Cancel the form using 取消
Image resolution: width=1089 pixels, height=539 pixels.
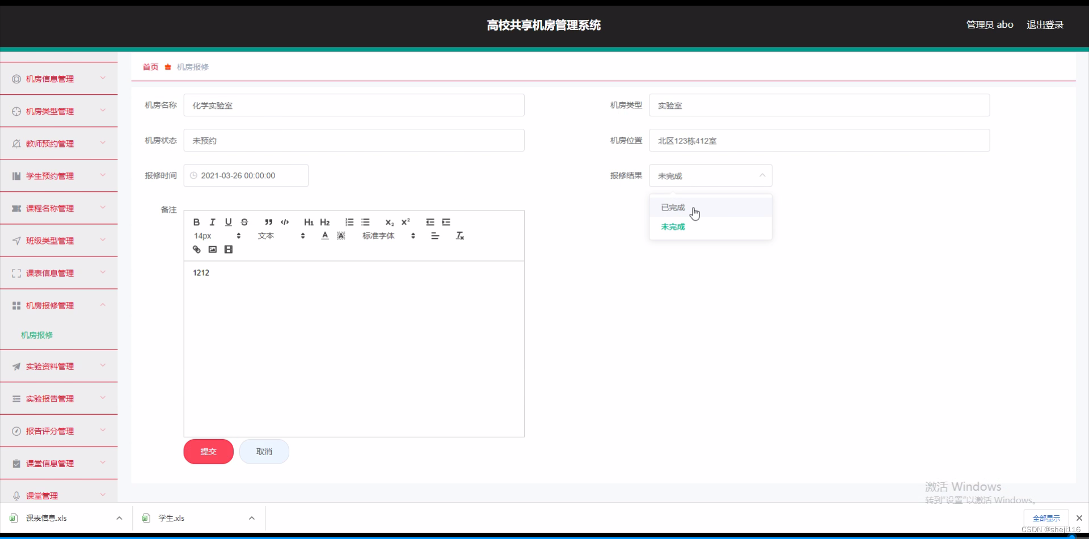[264, 451]
